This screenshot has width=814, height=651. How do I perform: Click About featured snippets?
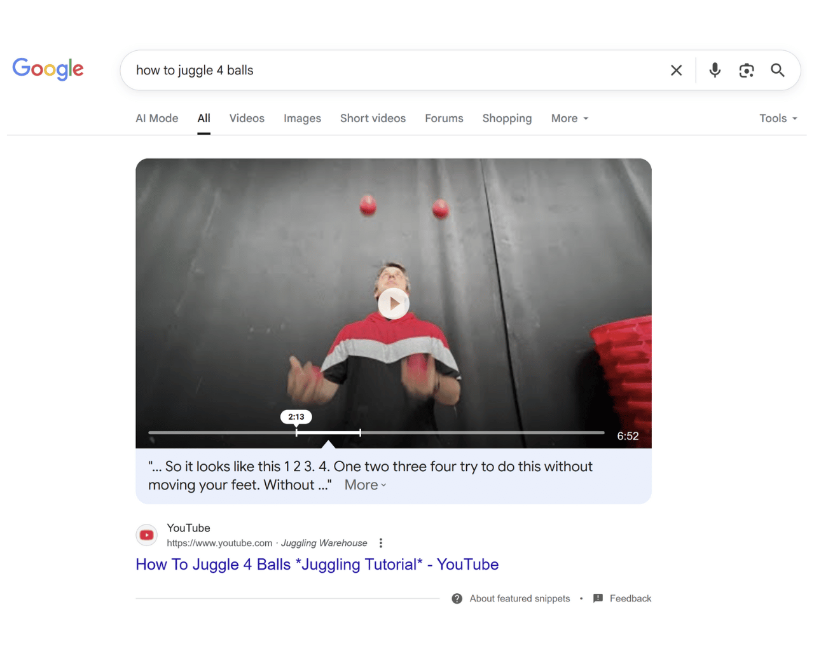pos(519,598)
